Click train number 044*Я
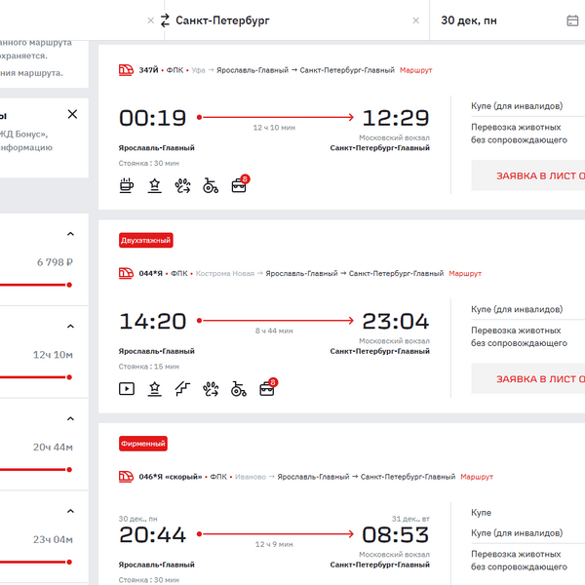Image resolution: width=585 pixels, height=585 pixels. 151,273
